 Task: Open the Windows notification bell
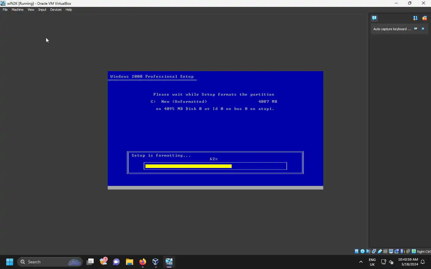423,262
